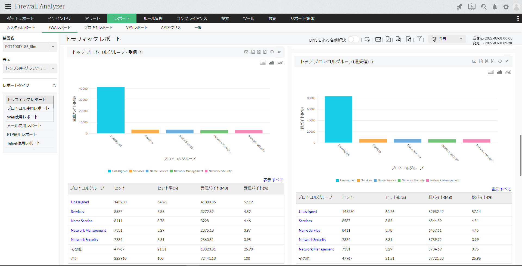Open the schedule report calendar icon
The height and width of the screenshot is (266, 522).
click(x=367, y=39)
